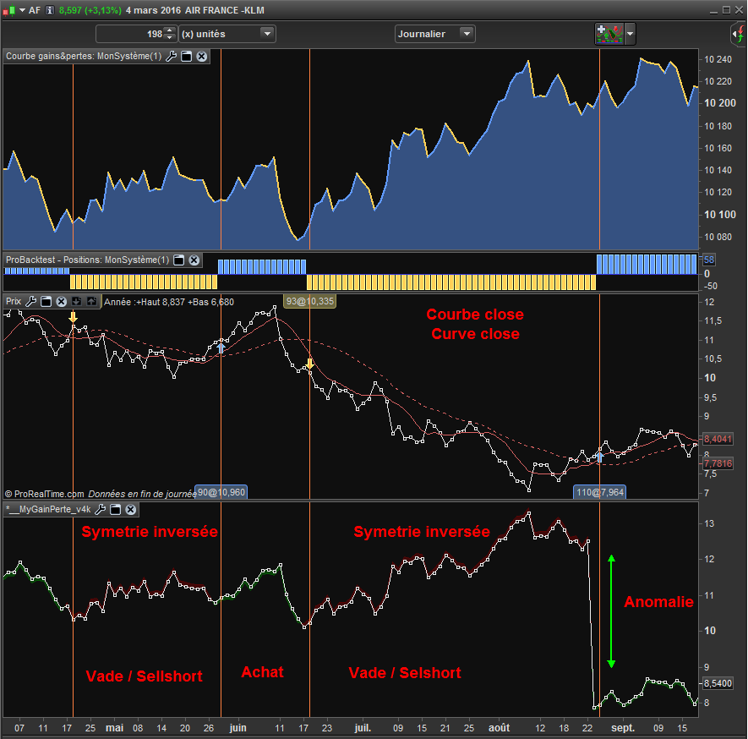Image resolution: width=748 pixels, height=739 pixels.
Task: Click the first yellow sell arrow marker in April
Action: [73, 317]
